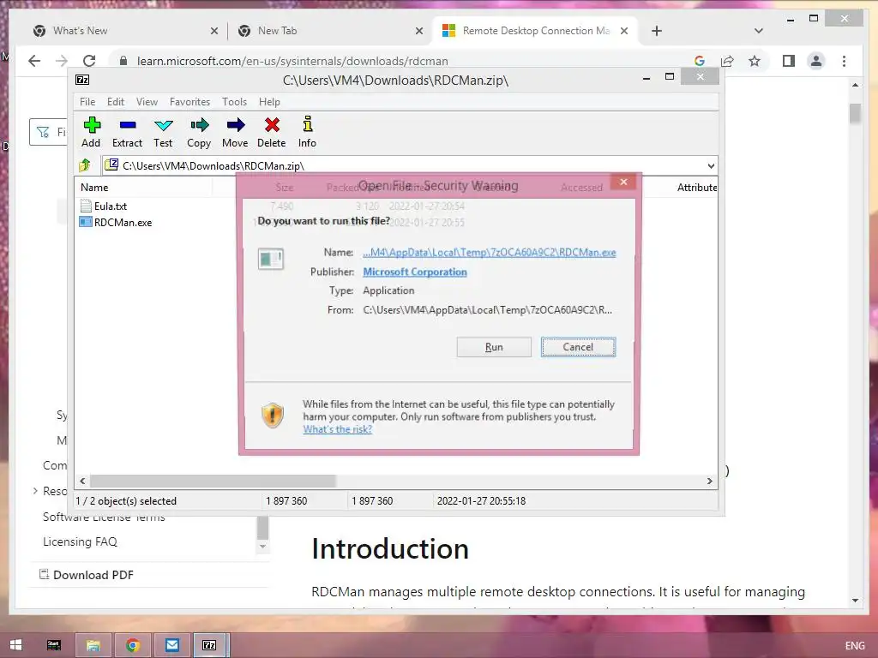
Task: Click Cancel in the security warning
Action: pyautogui.click(x=578, y=347)
